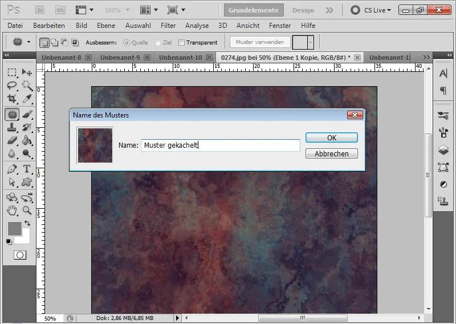Viewport: 456px width, 324px height.
Task: Select the Blur tool
Action: click(x=12, y=153)
